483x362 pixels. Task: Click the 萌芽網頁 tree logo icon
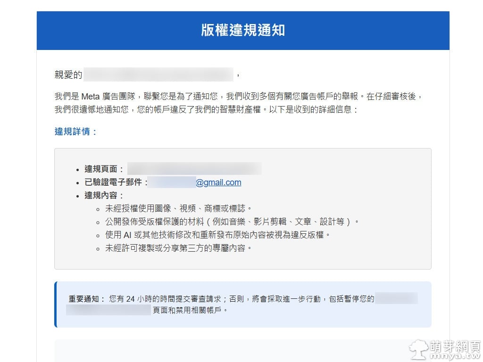pyautogui.click(x=418, y=349)
